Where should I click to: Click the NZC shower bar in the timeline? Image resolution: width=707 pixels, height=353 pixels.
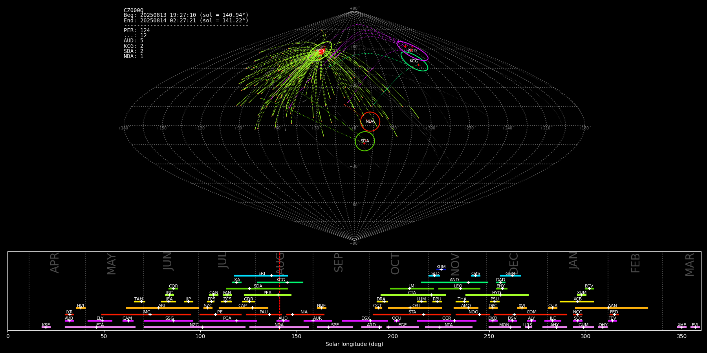click(x=194, y=327)
